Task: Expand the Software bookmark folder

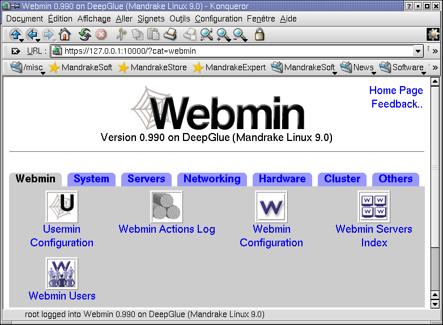Action: 402,67
